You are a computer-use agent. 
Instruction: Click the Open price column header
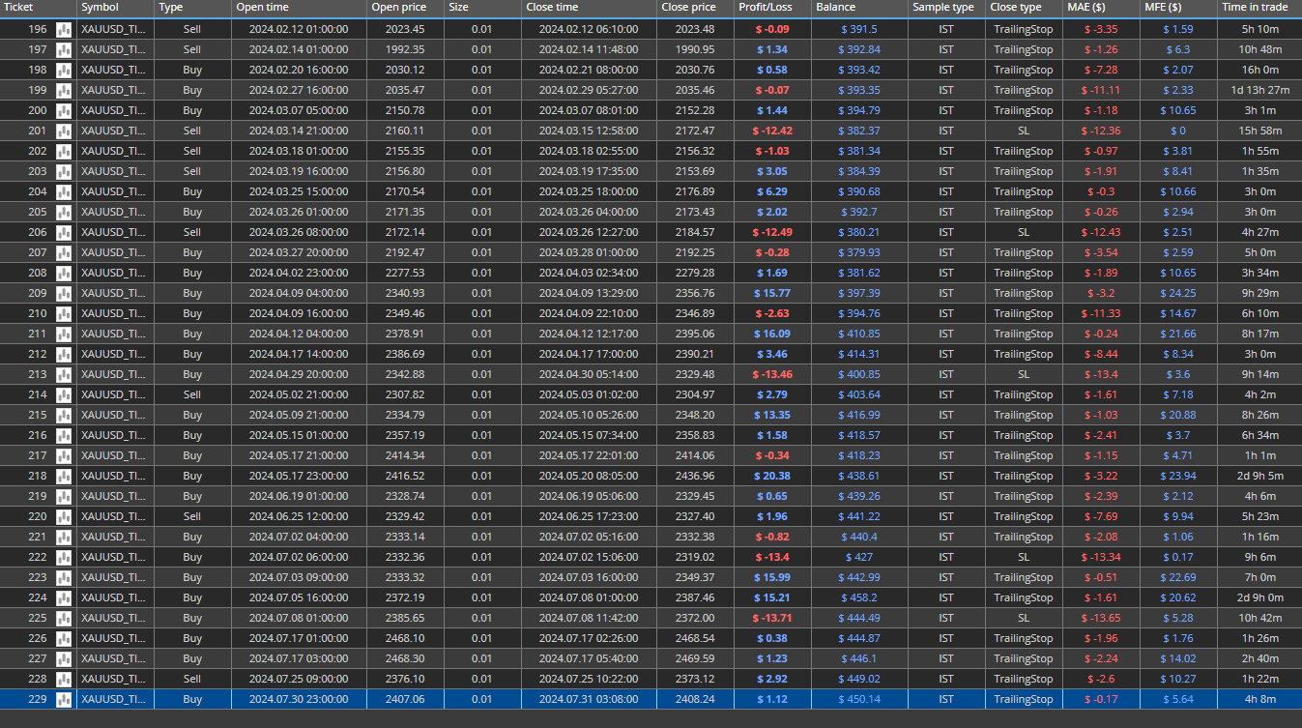tap(406, 8)
